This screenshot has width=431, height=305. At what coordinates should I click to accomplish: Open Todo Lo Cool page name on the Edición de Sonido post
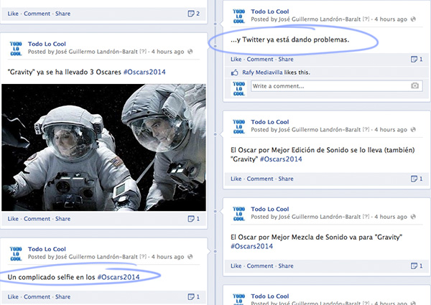[x=269, y=122]
